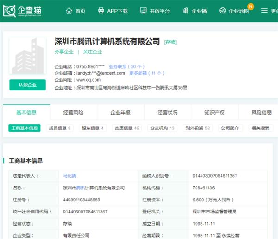
Task: Click the 经营状态 value 存续 in table
Action: [68, 224]
